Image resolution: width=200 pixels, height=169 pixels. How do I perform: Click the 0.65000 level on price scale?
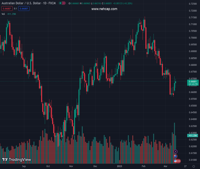pyautogui.click(x=193, y=106)
